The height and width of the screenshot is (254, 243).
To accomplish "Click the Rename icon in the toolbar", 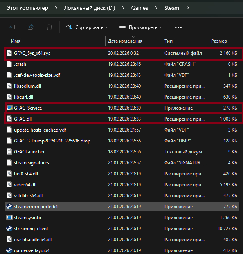I will [x=12, y=27].
